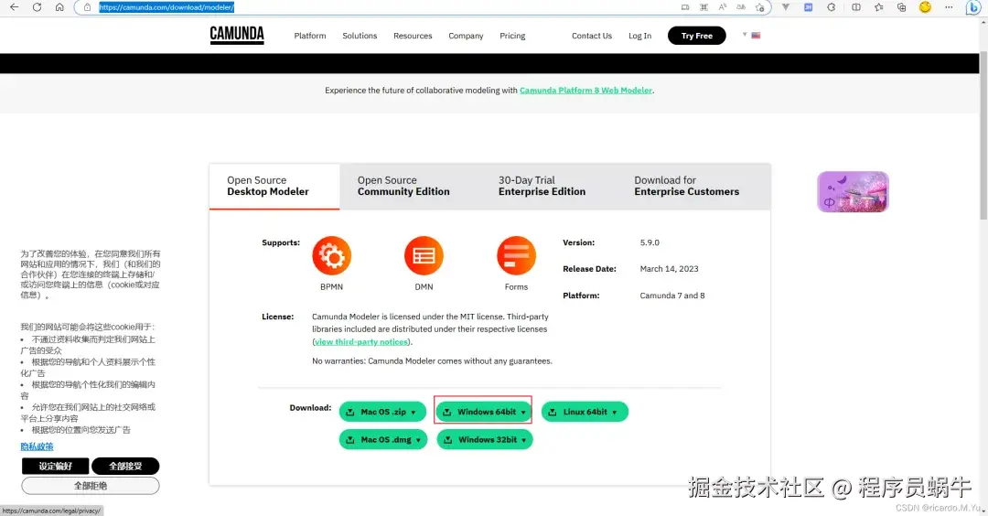Click the purple floating thumbnail image
This screenshot has width=988, height=516.
tap(853, 191)
